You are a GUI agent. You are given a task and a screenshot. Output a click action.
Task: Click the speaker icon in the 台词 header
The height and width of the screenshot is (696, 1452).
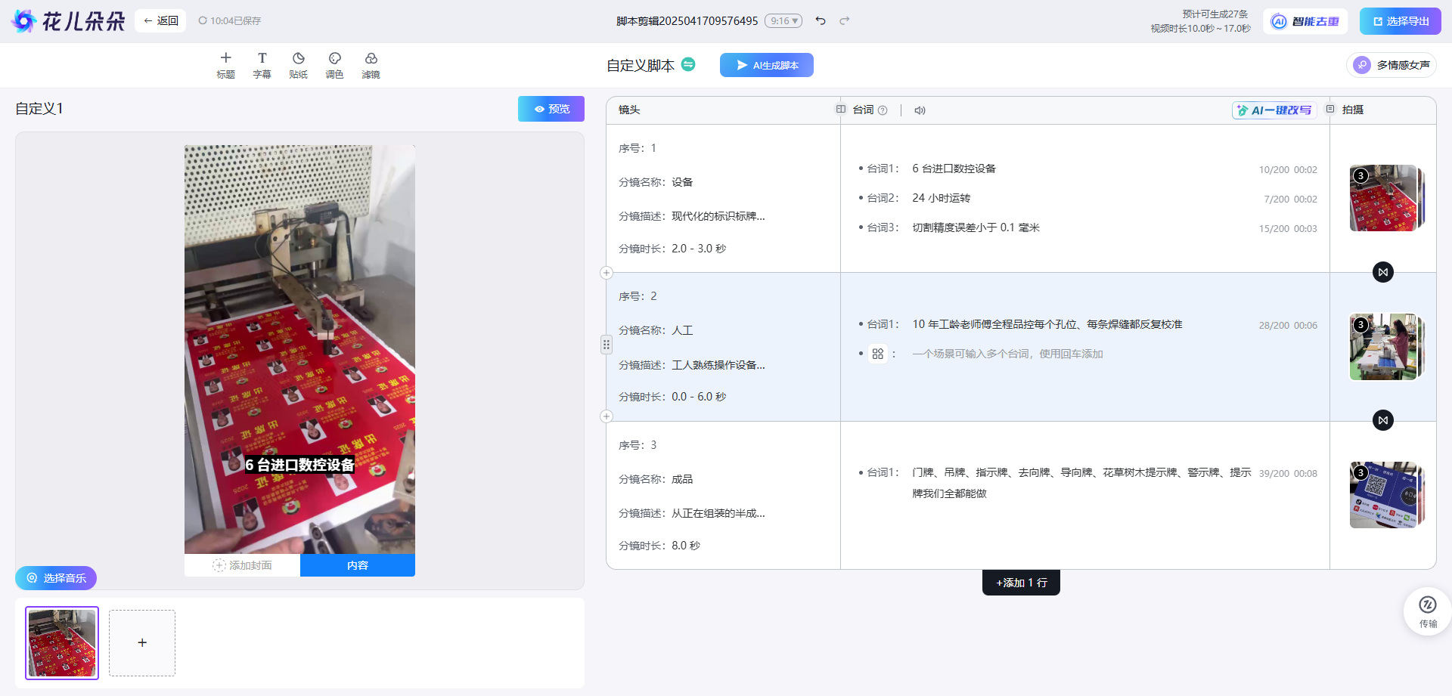920,110
